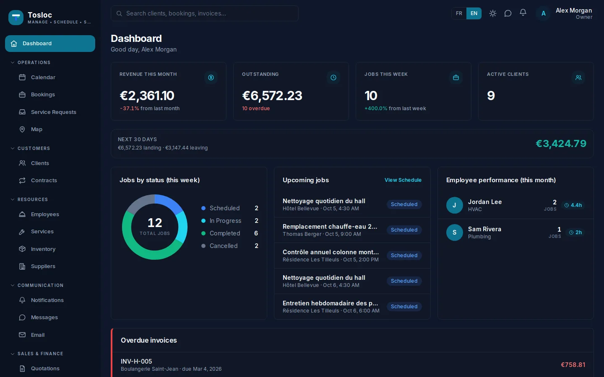Click the View Schedule link

(x=403, y=180)
